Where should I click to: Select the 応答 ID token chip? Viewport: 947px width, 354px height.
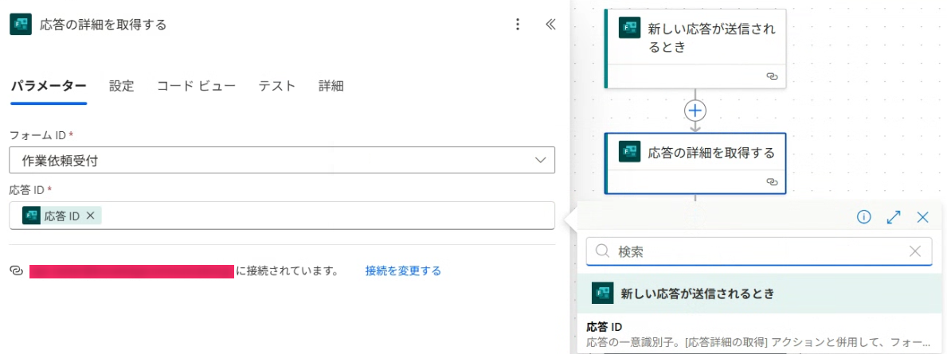point(61,216)
